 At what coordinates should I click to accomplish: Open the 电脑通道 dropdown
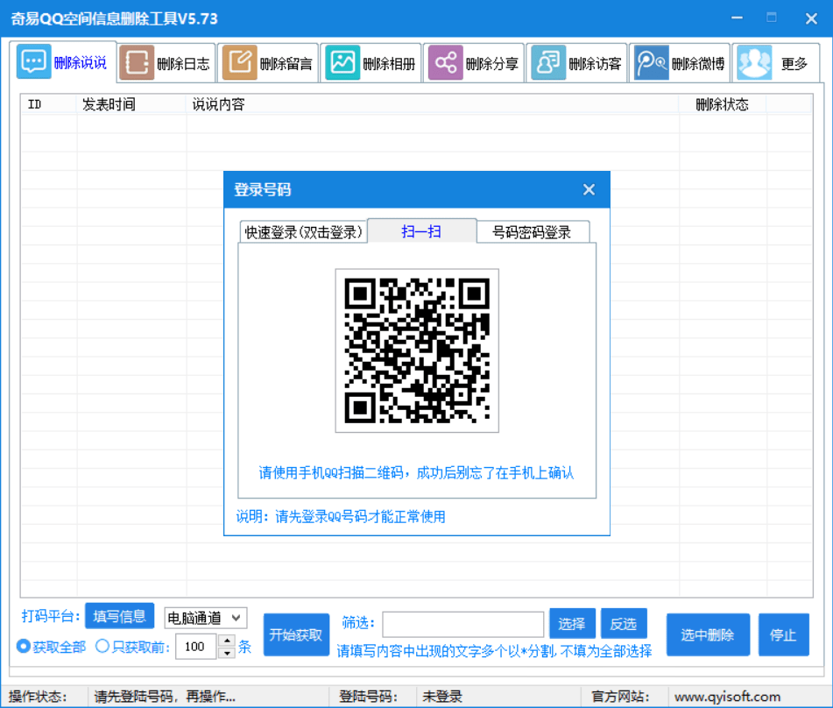(206, 618)
